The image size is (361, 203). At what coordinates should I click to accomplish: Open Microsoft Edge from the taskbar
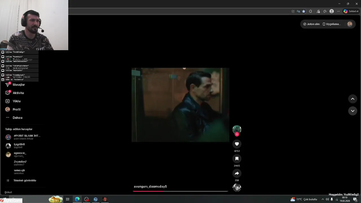[x=77, y=199]
